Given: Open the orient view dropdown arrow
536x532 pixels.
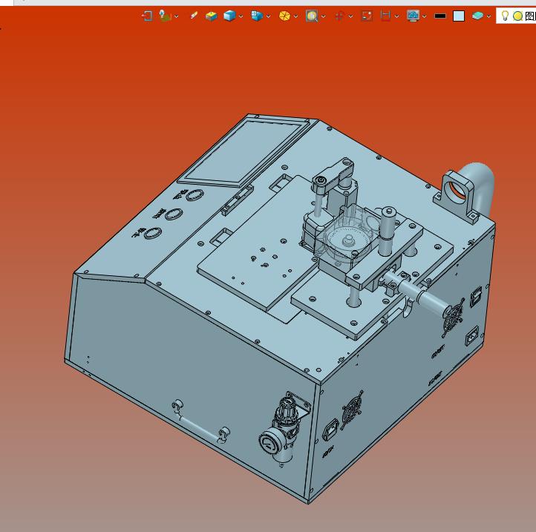Looking at the screenshot, I should [177, 16].
